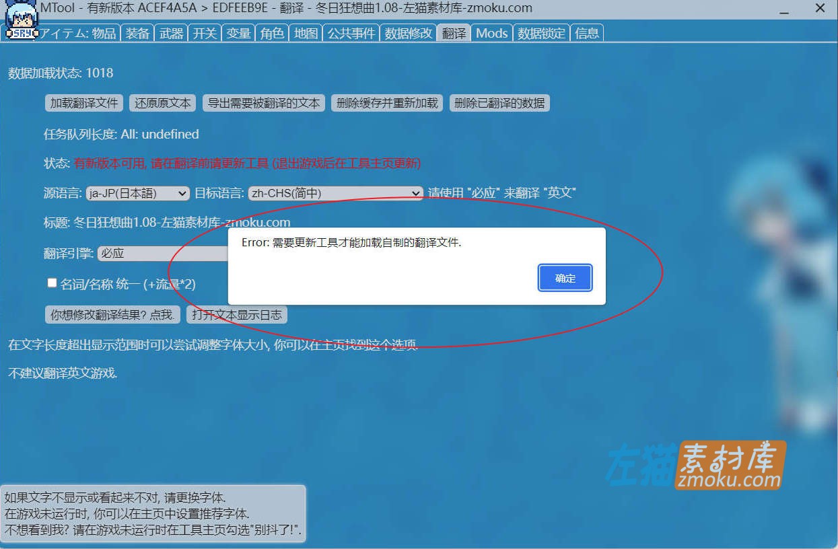Open the Mods tab
Image resolution: width=838 pixels, height=549 pixels.
[491, 32]
